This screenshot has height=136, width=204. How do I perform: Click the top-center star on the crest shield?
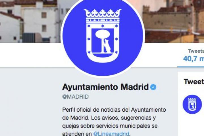pos(103,26)
